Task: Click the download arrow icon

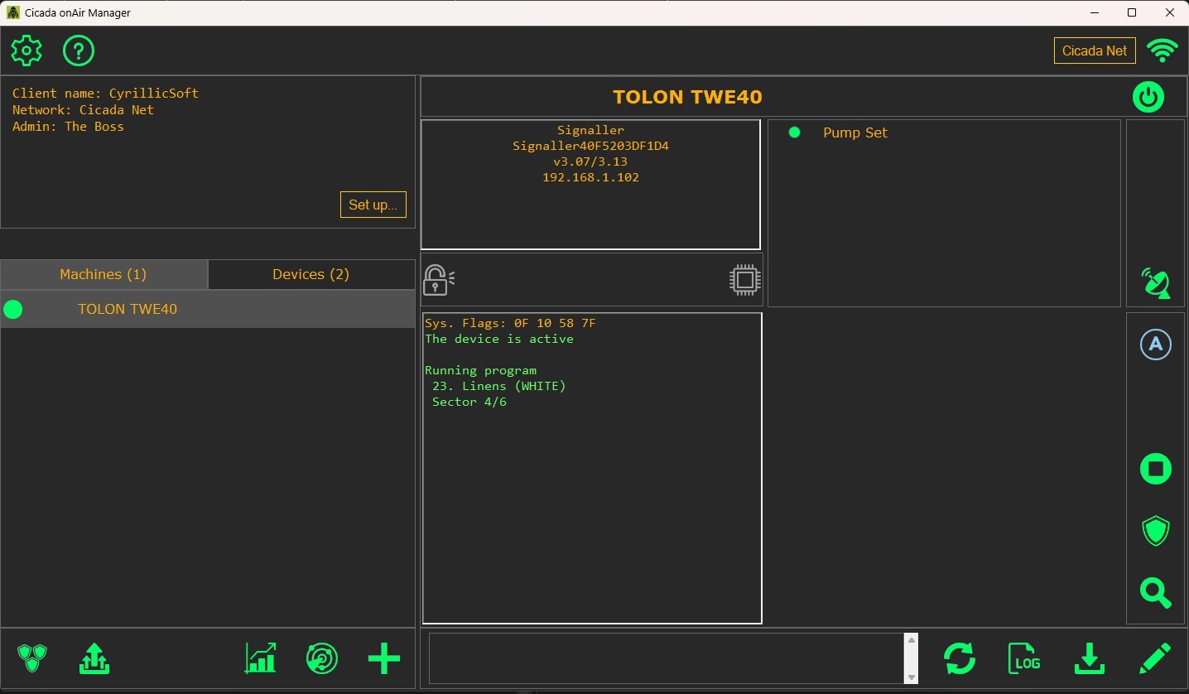Action: [x=1089, y=659]
